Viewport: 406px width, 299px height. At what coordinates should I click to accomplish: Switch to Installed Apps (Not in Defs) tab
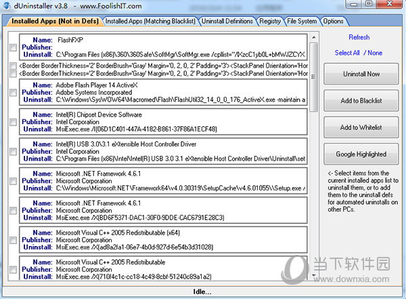[x=55, y=21]
